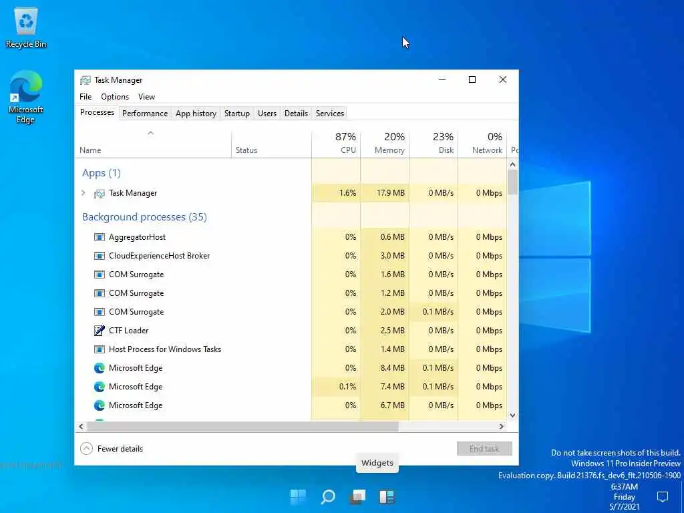The height and width of the screenshot is (513, 684).
Task: Open the File menu
Action: point(85,97)
